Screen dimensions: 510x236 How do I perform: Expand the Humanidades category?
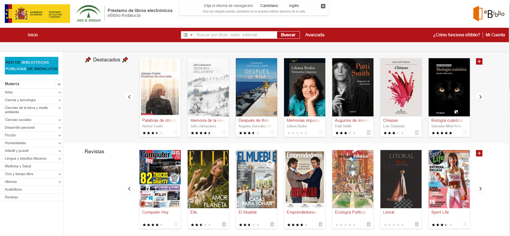[59, 143]
